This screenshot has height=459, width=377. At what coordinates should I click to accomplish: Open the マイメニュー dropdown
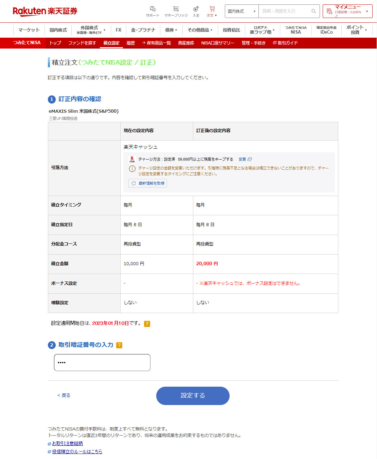(347, 11)
